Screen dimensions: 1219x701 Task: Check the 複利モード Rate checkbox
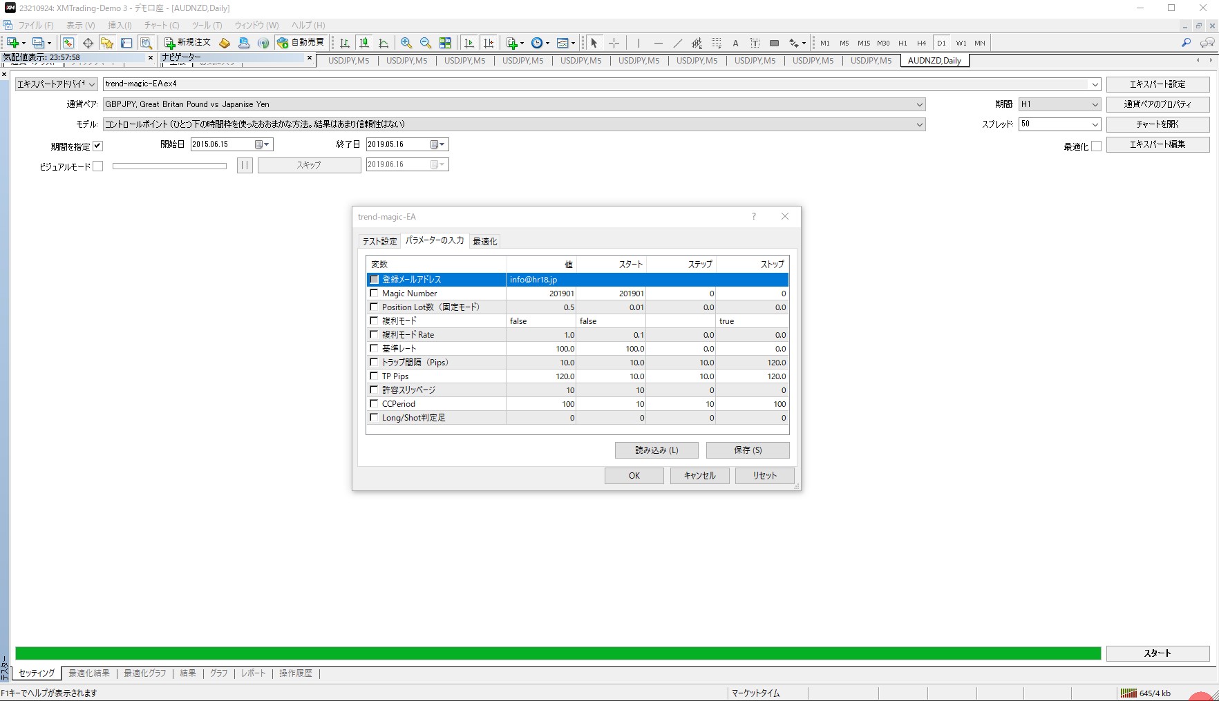point(375,335)
